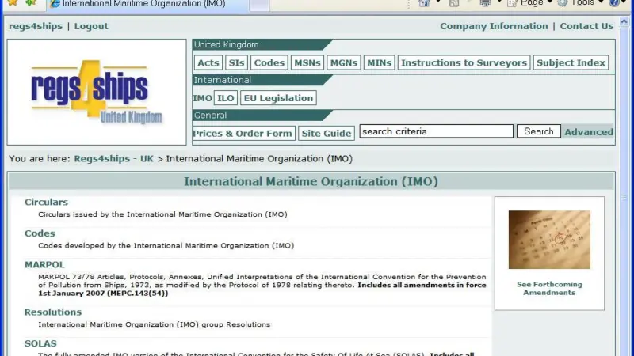Viewport: 634px width, 356px height.
Task: Click the International Maritime Organization (IMO) page heading
Action: coord(311,182)
